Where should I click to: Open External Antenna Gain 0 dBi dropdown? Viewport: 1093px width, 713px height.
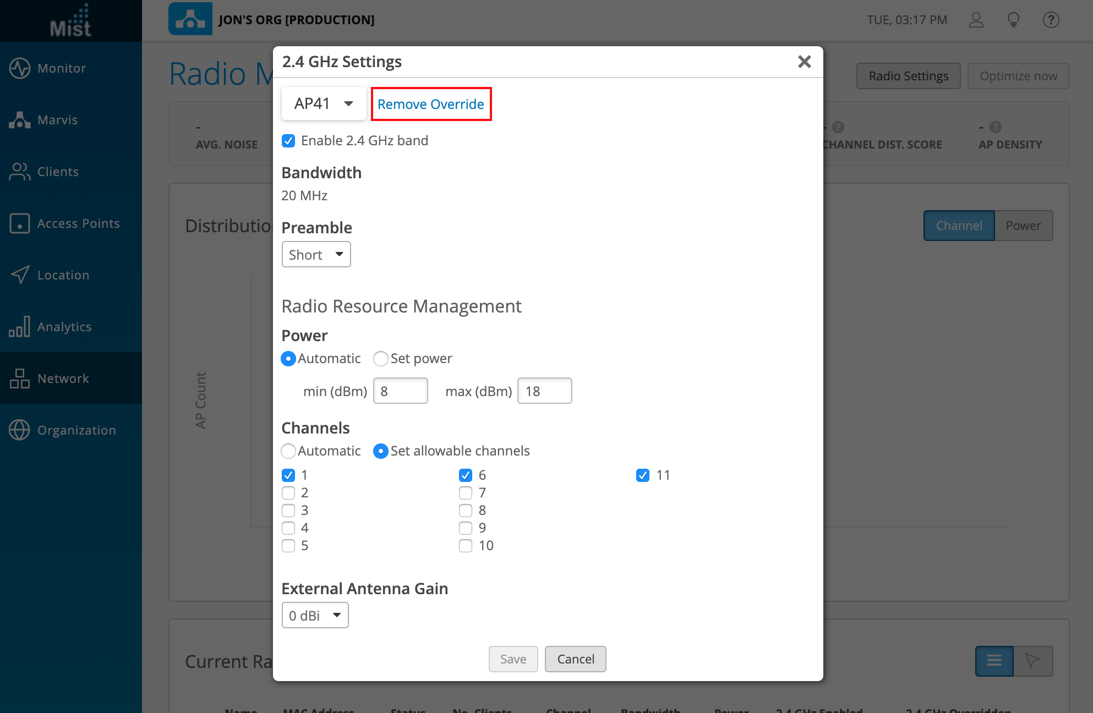tap(315, 615)
